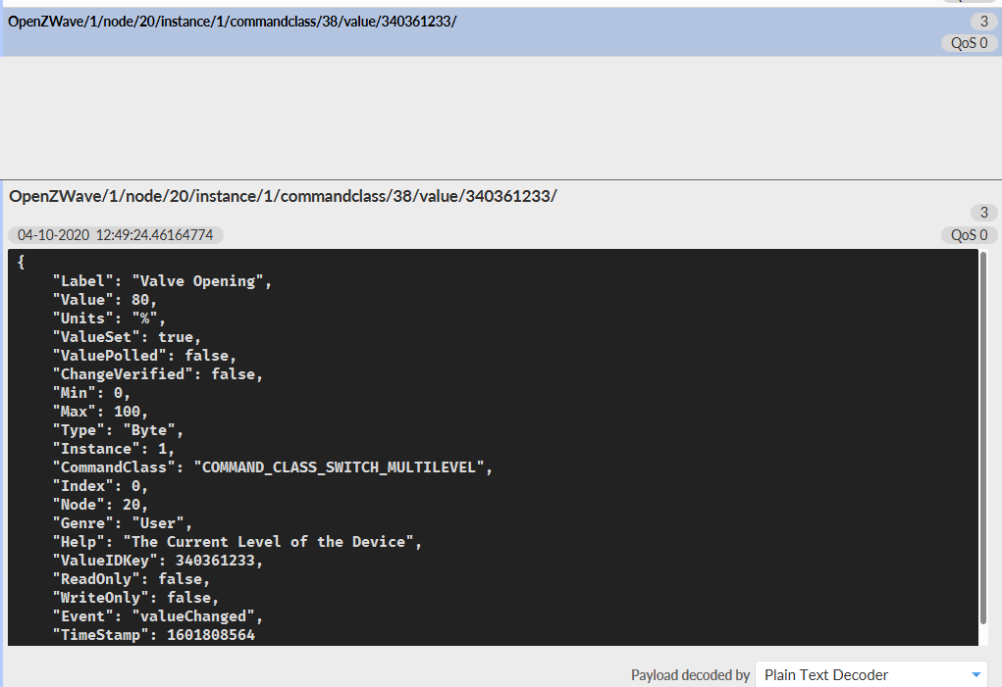Click the "Help" Current Level of the Device line
The height and width of the screenshot is (687, 1002).
237,542
